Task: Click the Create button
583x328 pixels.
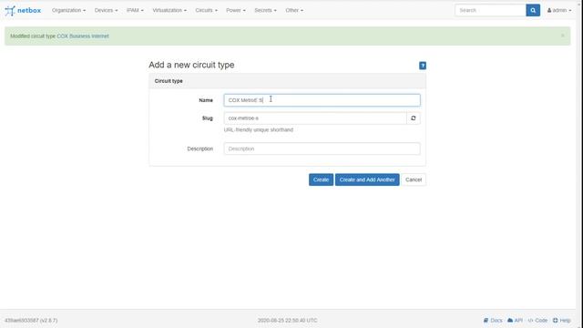Action: click(x=321, y=179)
